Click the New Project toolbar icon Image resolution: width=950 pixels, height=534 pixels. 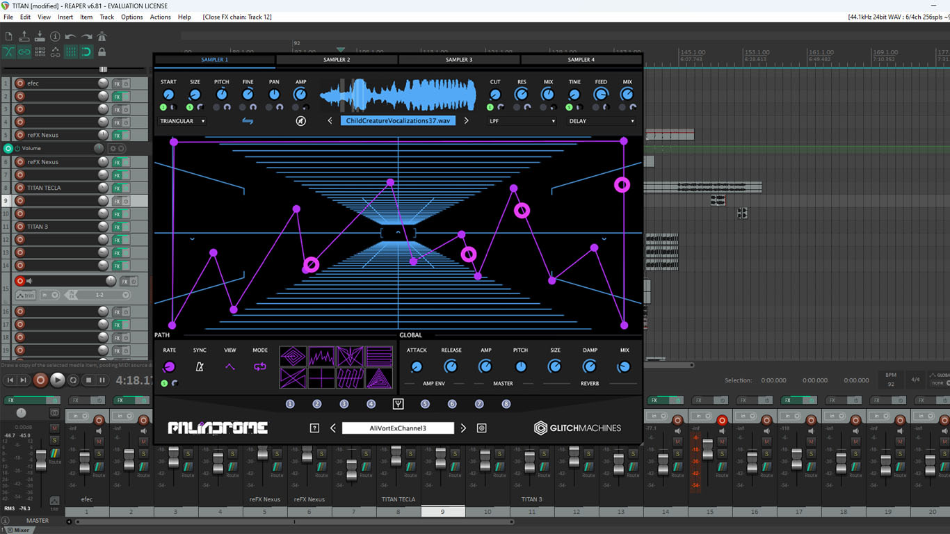coord(8,36)
